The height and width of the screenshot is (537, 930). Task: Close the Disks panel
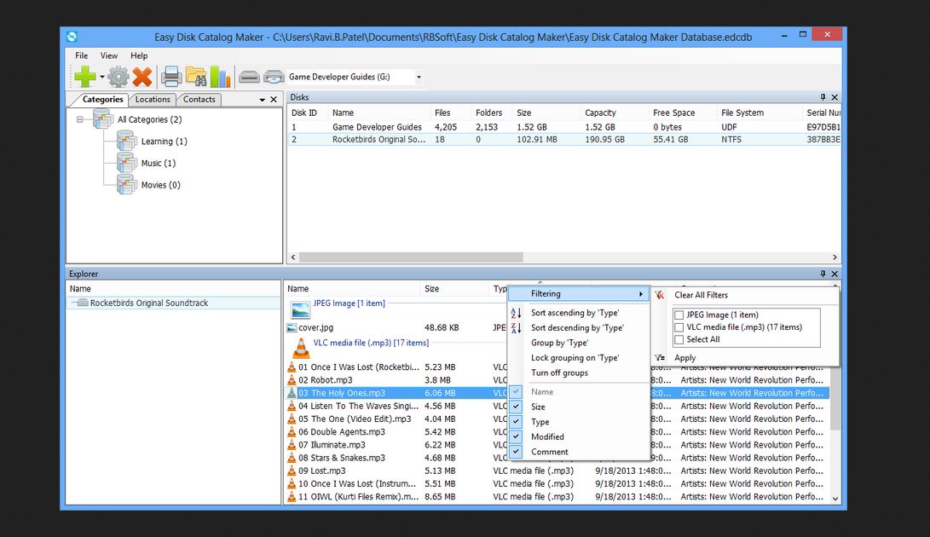835,96
